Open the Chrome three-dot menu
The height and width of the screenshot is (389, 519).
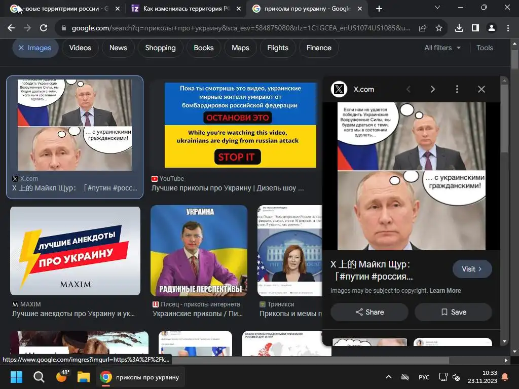click(x=508, y=28)
